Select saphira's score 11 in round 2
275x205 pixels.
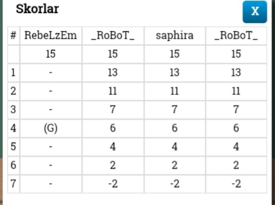pyautogui.click(x=175, y=91)
